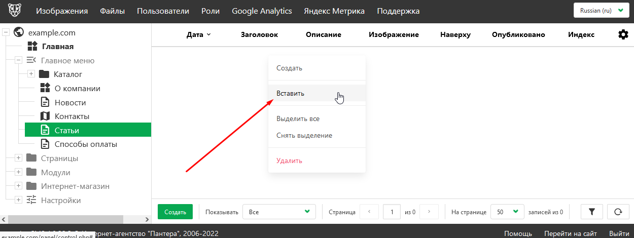Open the records per page dropdown

click(x=507, y=212)
